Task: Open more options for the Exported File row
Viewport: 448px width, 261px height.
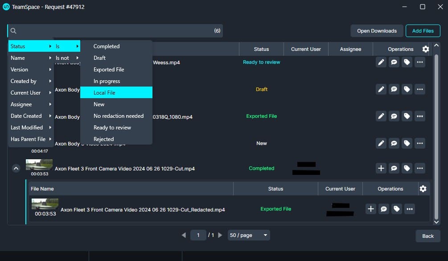Action: click(419, 116)
